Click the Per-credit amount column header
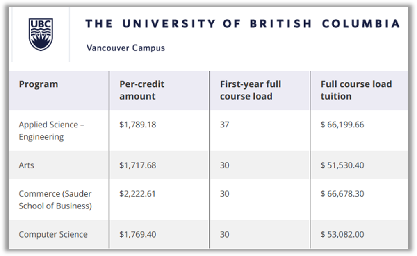 [x=142, y=90]
